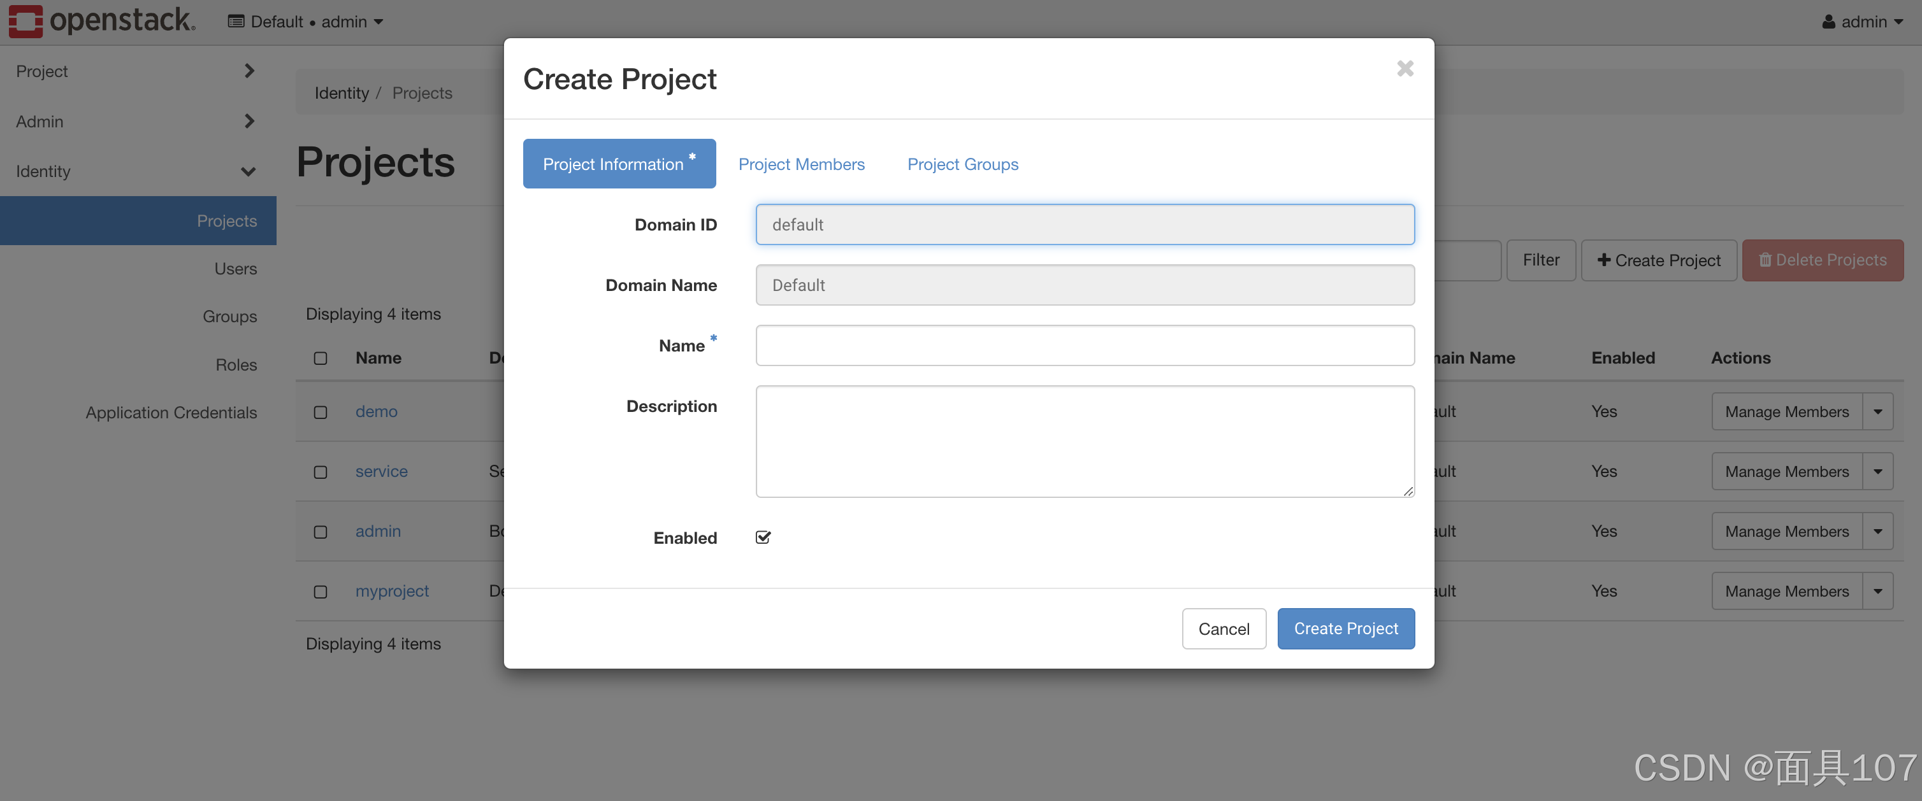Click the Filter button
The image size is (1922, 801).
(x=1542, y=260)
